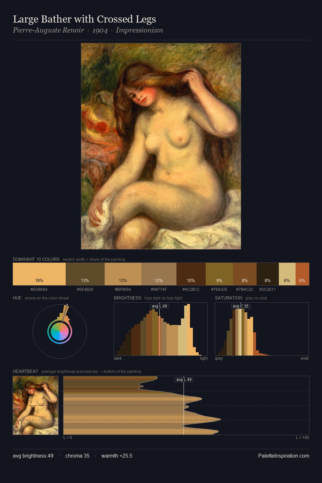Viewport: 322px width, 483px height.
Task: Click the avg L 49 brightness label
Action: coord(159,306)
